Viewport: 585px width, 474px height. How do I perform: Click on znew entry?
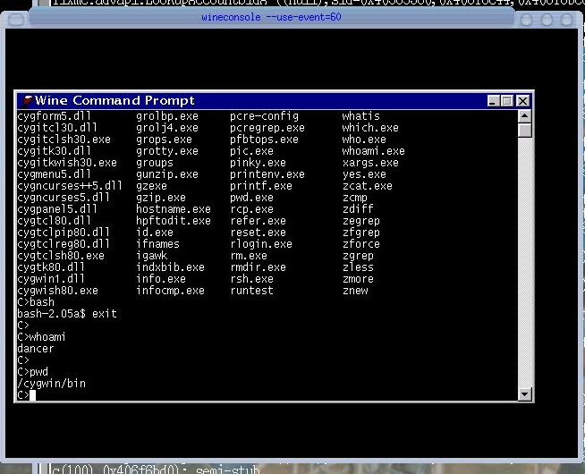[x=355, y=290]
